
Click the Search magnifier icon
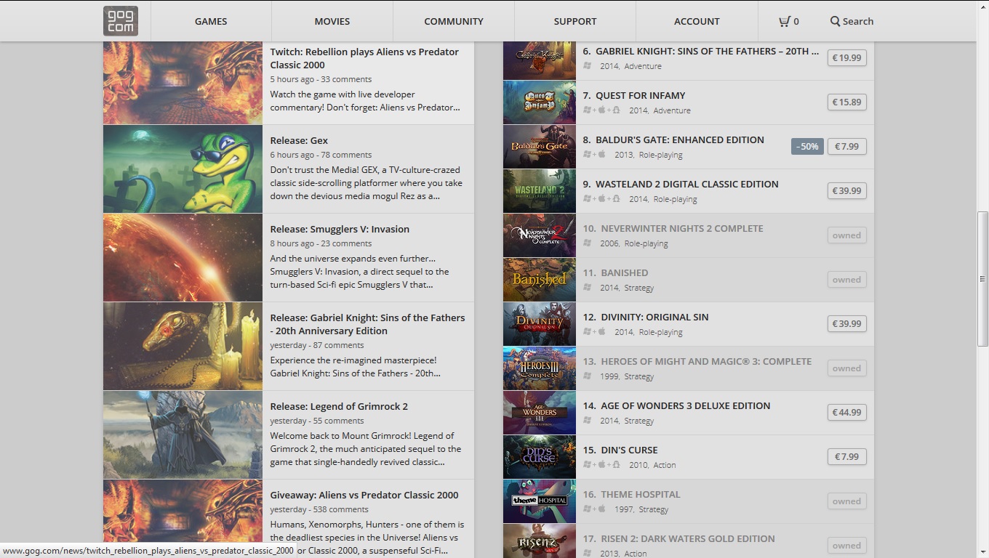tap(835, 21)
